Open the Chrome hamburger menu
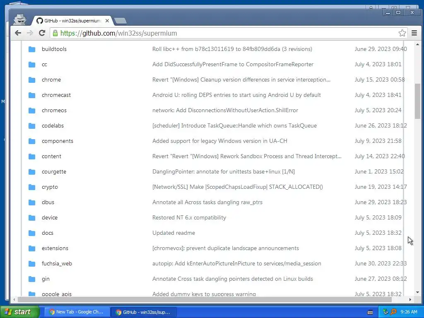424x318 pixels. (414, 33)
